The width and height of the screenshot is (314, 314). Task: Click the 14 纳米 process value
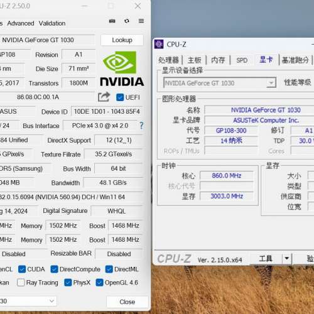click(x=231, y=141)
